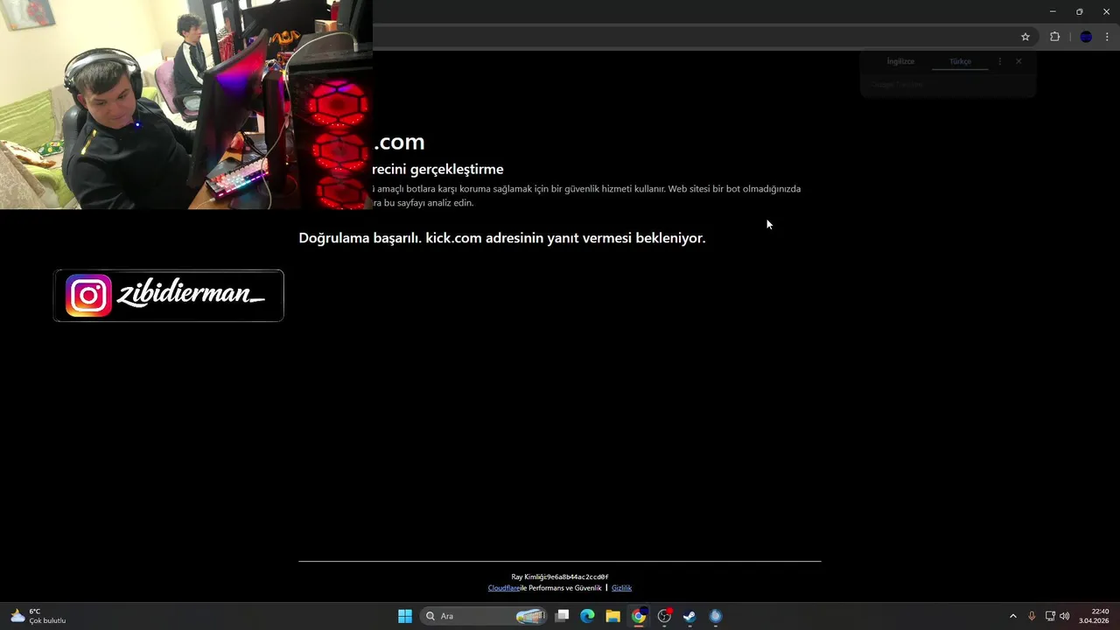The image size is (1120, 630).
Task: Switch translate popup to İngilizce tab
Action: [x=900, y=61]
